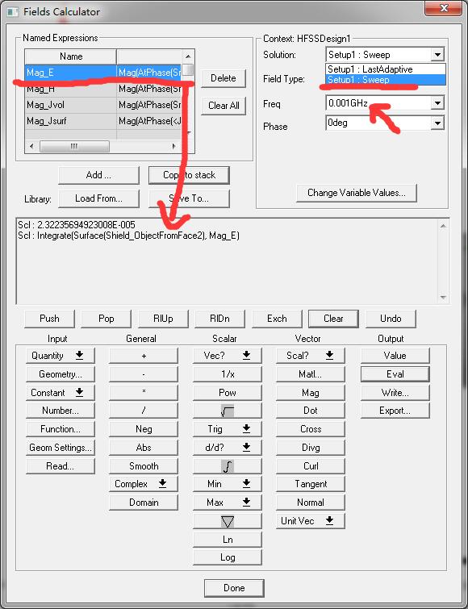Click the Copy to stack button

(x=189, y=175)
